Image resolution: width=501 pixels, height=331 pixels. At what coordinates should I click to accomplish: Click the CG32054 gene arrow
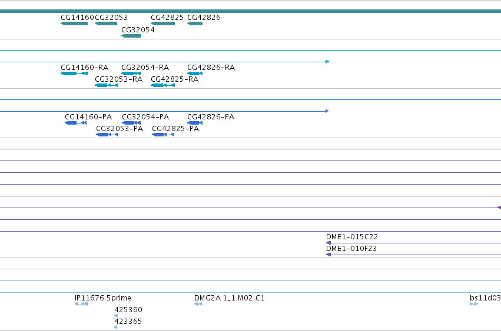coord(131,36)
